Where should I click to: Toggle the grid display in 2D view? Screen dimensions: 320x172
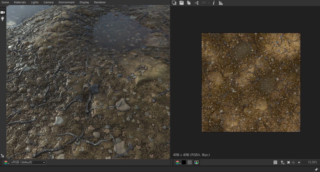(275, 162)
